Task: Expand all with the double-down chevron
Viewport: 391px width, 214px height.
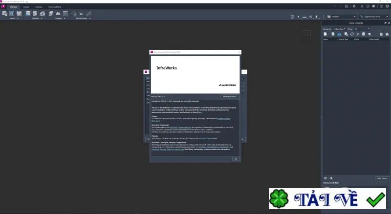Action: click(x=326, y=178)
